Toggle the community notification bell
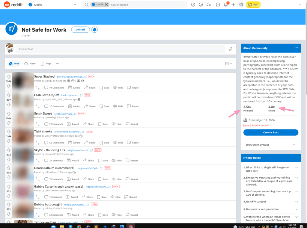The height and width of the screenshot is (228, 307). coord(94,30)
